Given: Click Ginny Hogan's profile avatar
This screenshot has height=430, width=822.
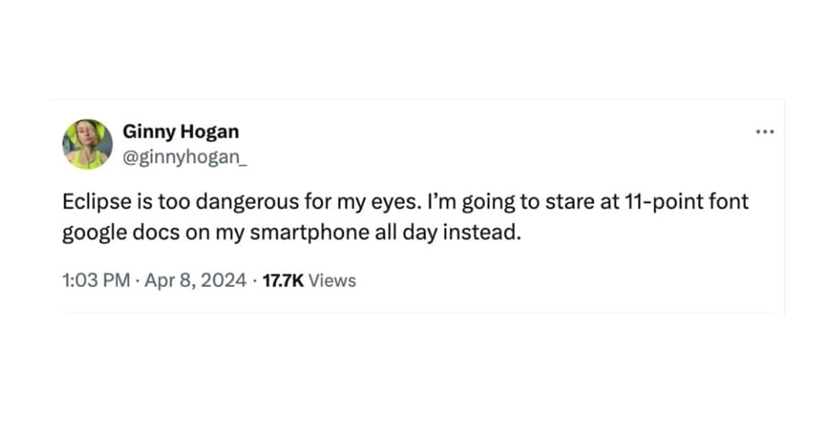Looking at the screenshot, I should coord(88,144).
